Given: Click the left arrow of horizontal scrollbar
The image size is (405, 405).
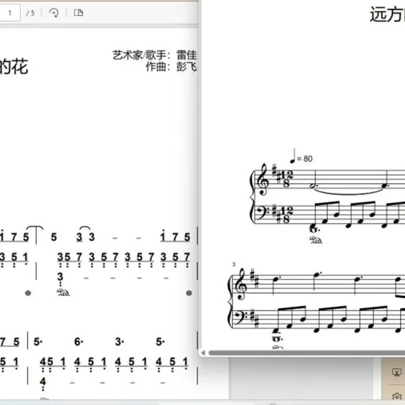Looking at the screenshot, I should tap(204, 352).
